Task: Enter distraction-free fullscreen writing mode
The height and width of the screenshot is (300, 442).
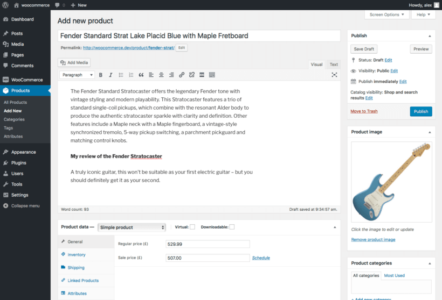Action: click(x=334, y=75)
